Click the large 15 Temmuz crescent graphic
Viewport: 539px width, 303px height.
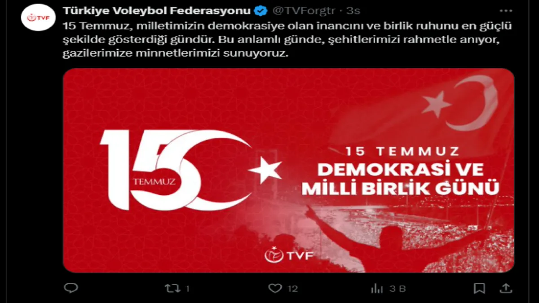[x=189, y=170]
